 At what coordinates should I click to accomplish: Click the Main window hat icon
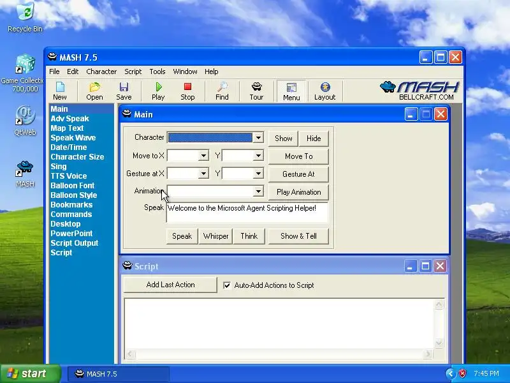point(126,114)
